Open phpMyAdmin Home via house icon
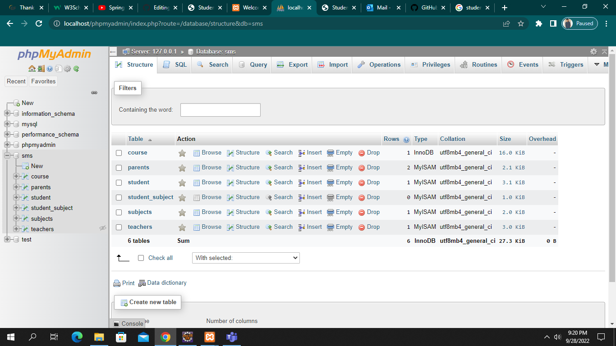Image resolution: width=616 pixels, height=346 pixels. [32, 68]
